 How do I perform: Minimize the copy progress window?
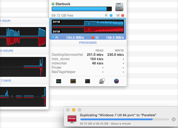coord(74,110)
